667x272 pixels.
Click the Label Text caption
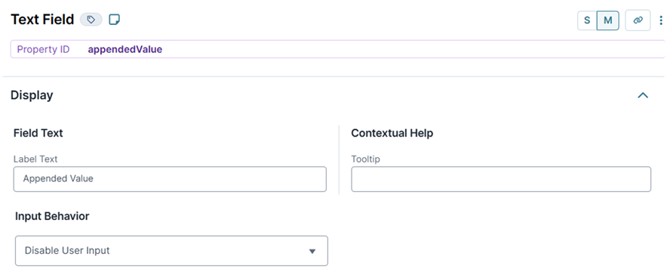[x=35, y=159]
